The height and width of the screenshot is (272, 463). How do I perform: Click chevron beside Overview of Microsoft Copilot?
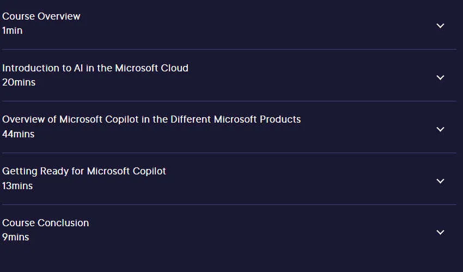(x=440, y=129)
